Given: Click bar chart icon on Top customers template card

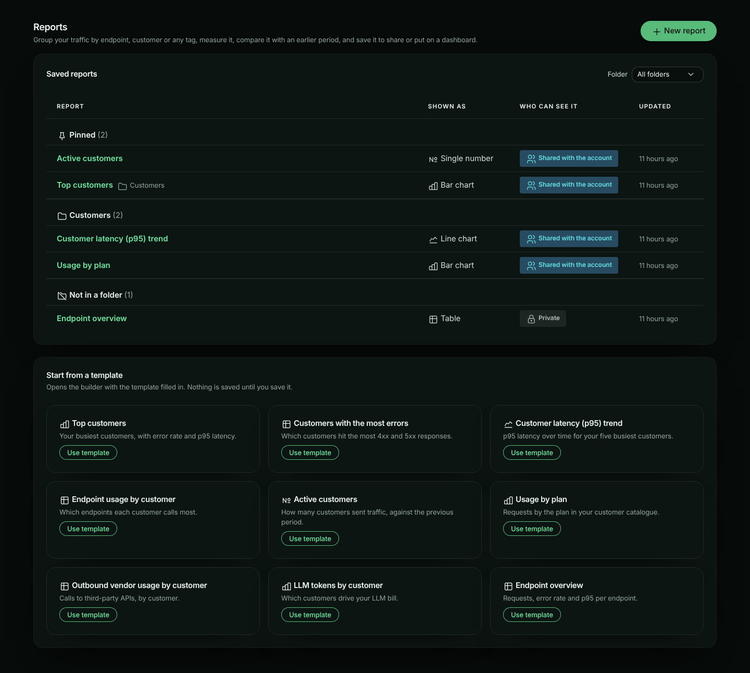Looking at the screenshot, I should pos(65,424).
